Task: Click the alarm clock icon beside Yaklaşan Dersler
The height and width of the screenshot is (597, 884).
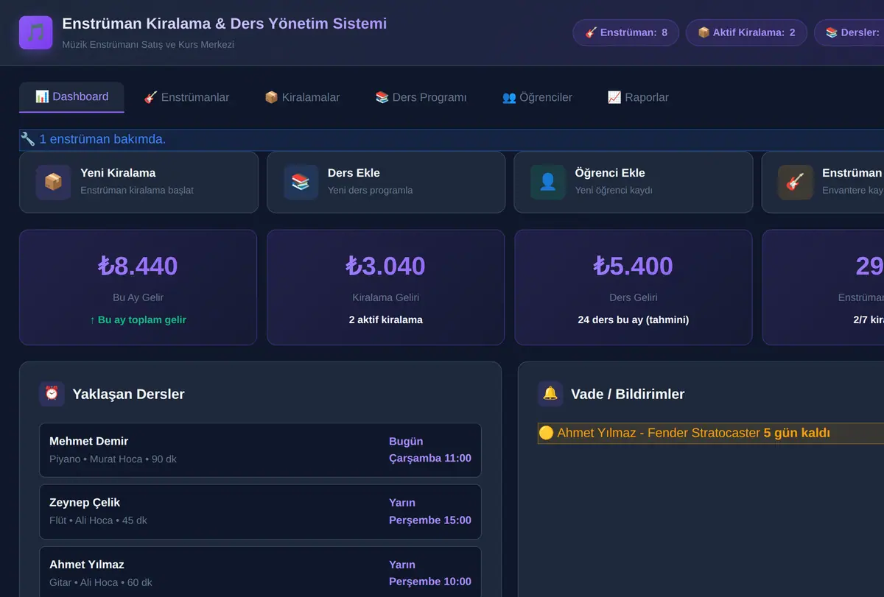Action: (52, 393)
